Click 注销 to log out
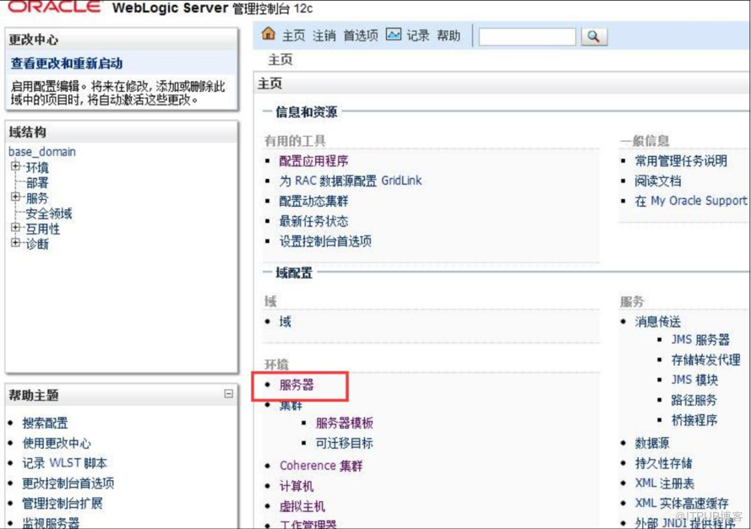The image size is (751, 529). 324,35
